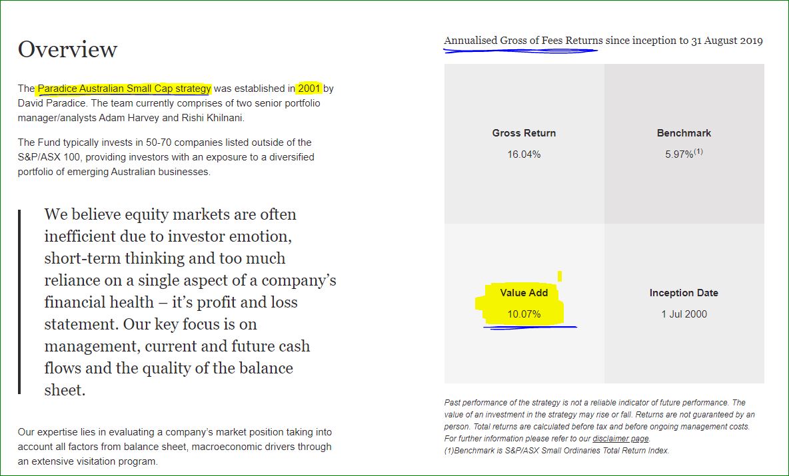Image resolution: width=789 pixels, height=476 pixels.
Task: Click the Adam Harvey and Rishi Khilnani text
Action: (171, 118)
